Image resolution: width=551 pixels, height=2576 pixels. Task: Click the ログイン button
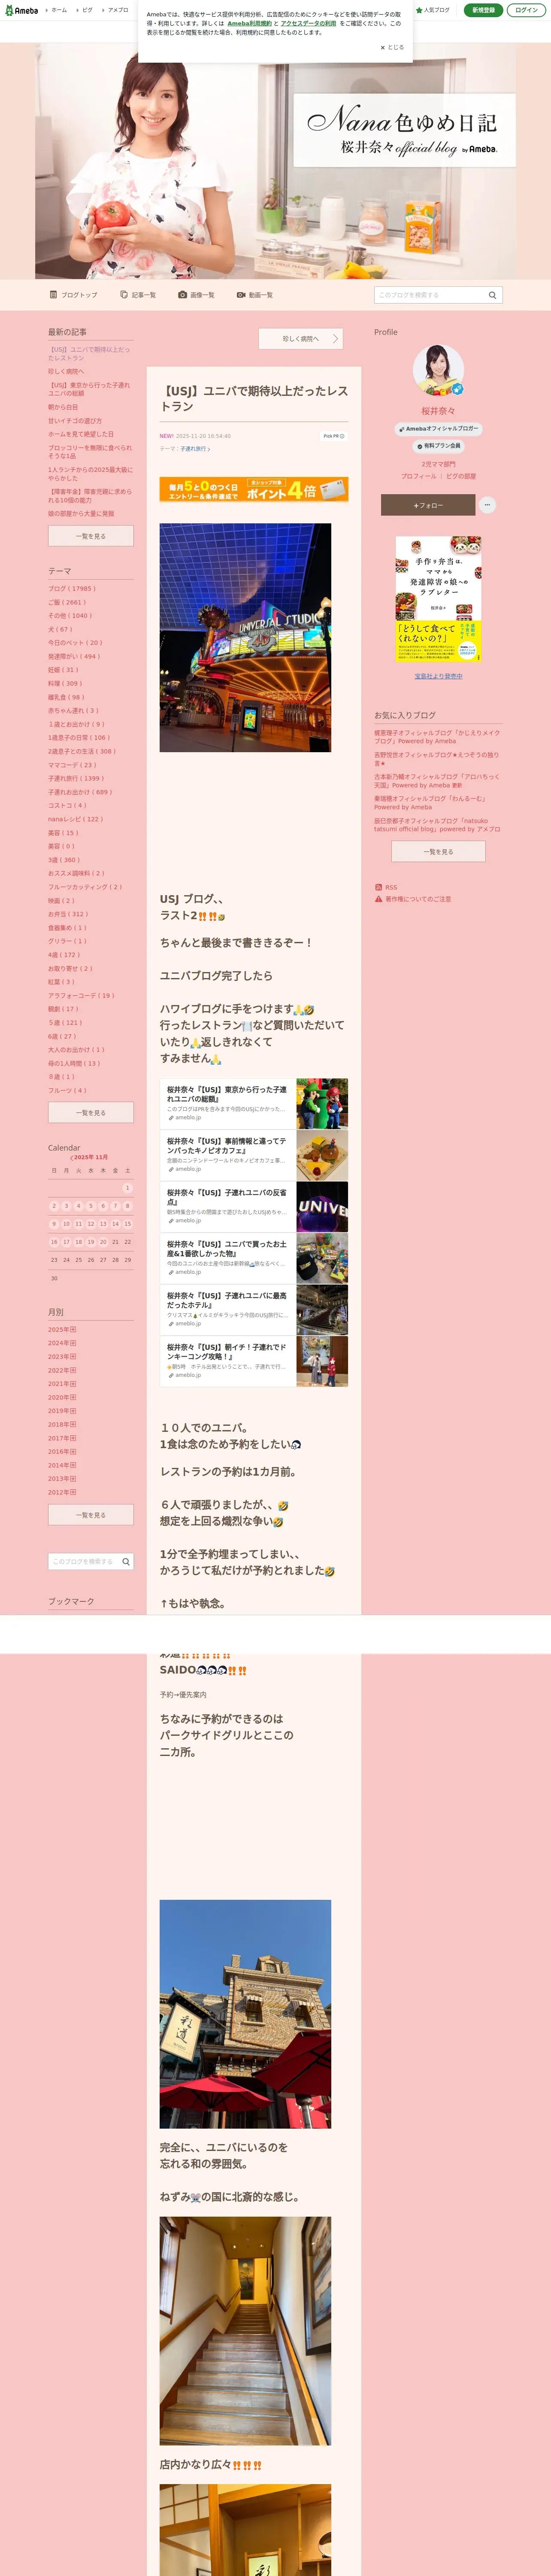pos(526,10)
